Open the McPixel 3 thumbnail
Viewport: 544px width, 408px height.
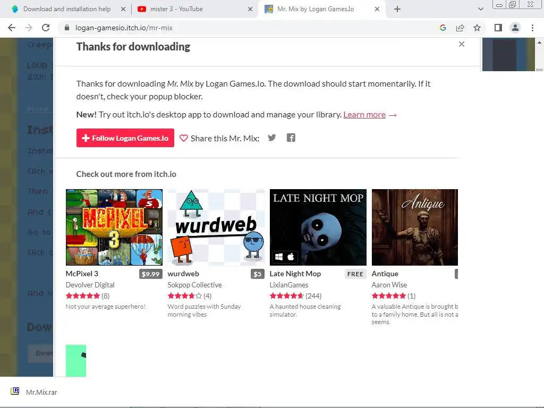click(114, 227)
